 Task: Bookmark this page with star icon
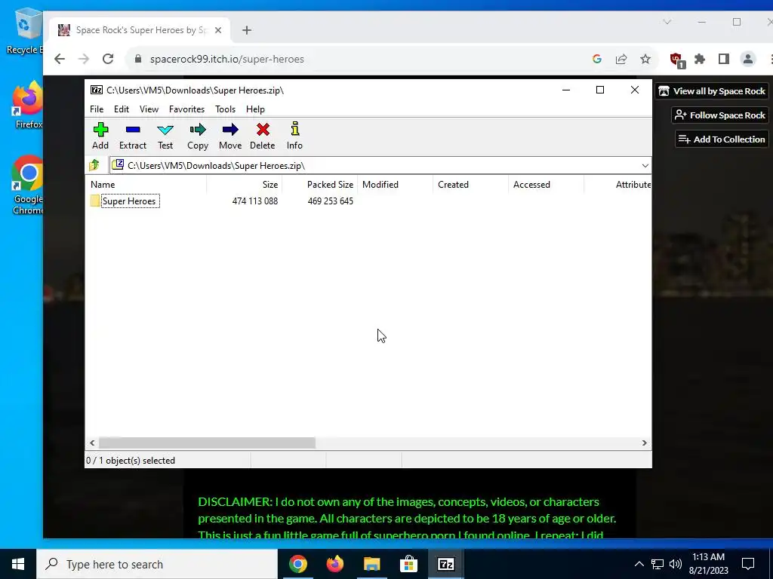click(645, 59)
